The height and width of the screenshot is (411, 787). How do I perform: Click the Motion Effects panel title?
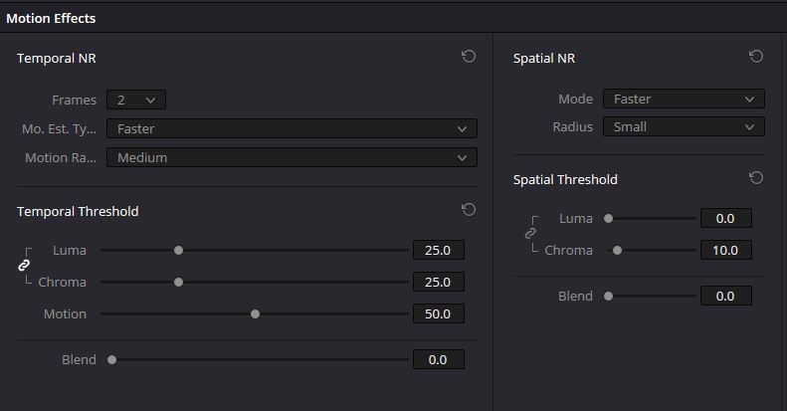(51, 18)
